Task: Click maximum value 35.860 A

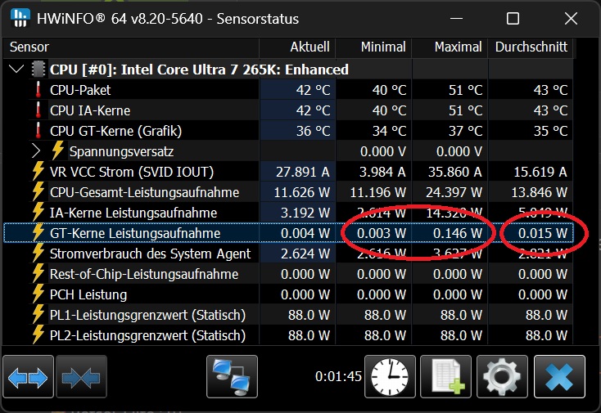Action: pyautogui.click(x=455, y=172)
